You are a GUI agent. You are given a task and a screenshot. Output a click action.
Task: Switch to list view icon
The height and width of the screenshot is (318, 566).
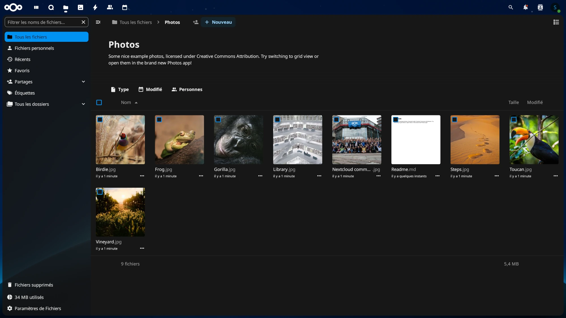tap(556, 22)
